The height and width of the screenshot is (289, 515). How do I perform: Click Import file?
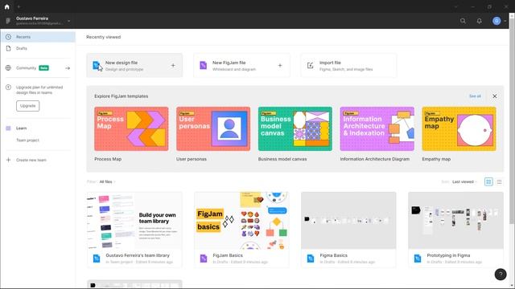coord(348,66)
